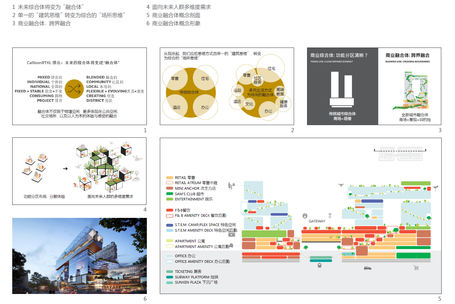Select the location pin icon in diagram 4
The image size is (455, 304).
(x=137, y=173)
